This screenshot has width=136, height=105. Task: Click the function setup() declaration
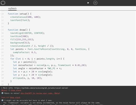coord(20,14)
